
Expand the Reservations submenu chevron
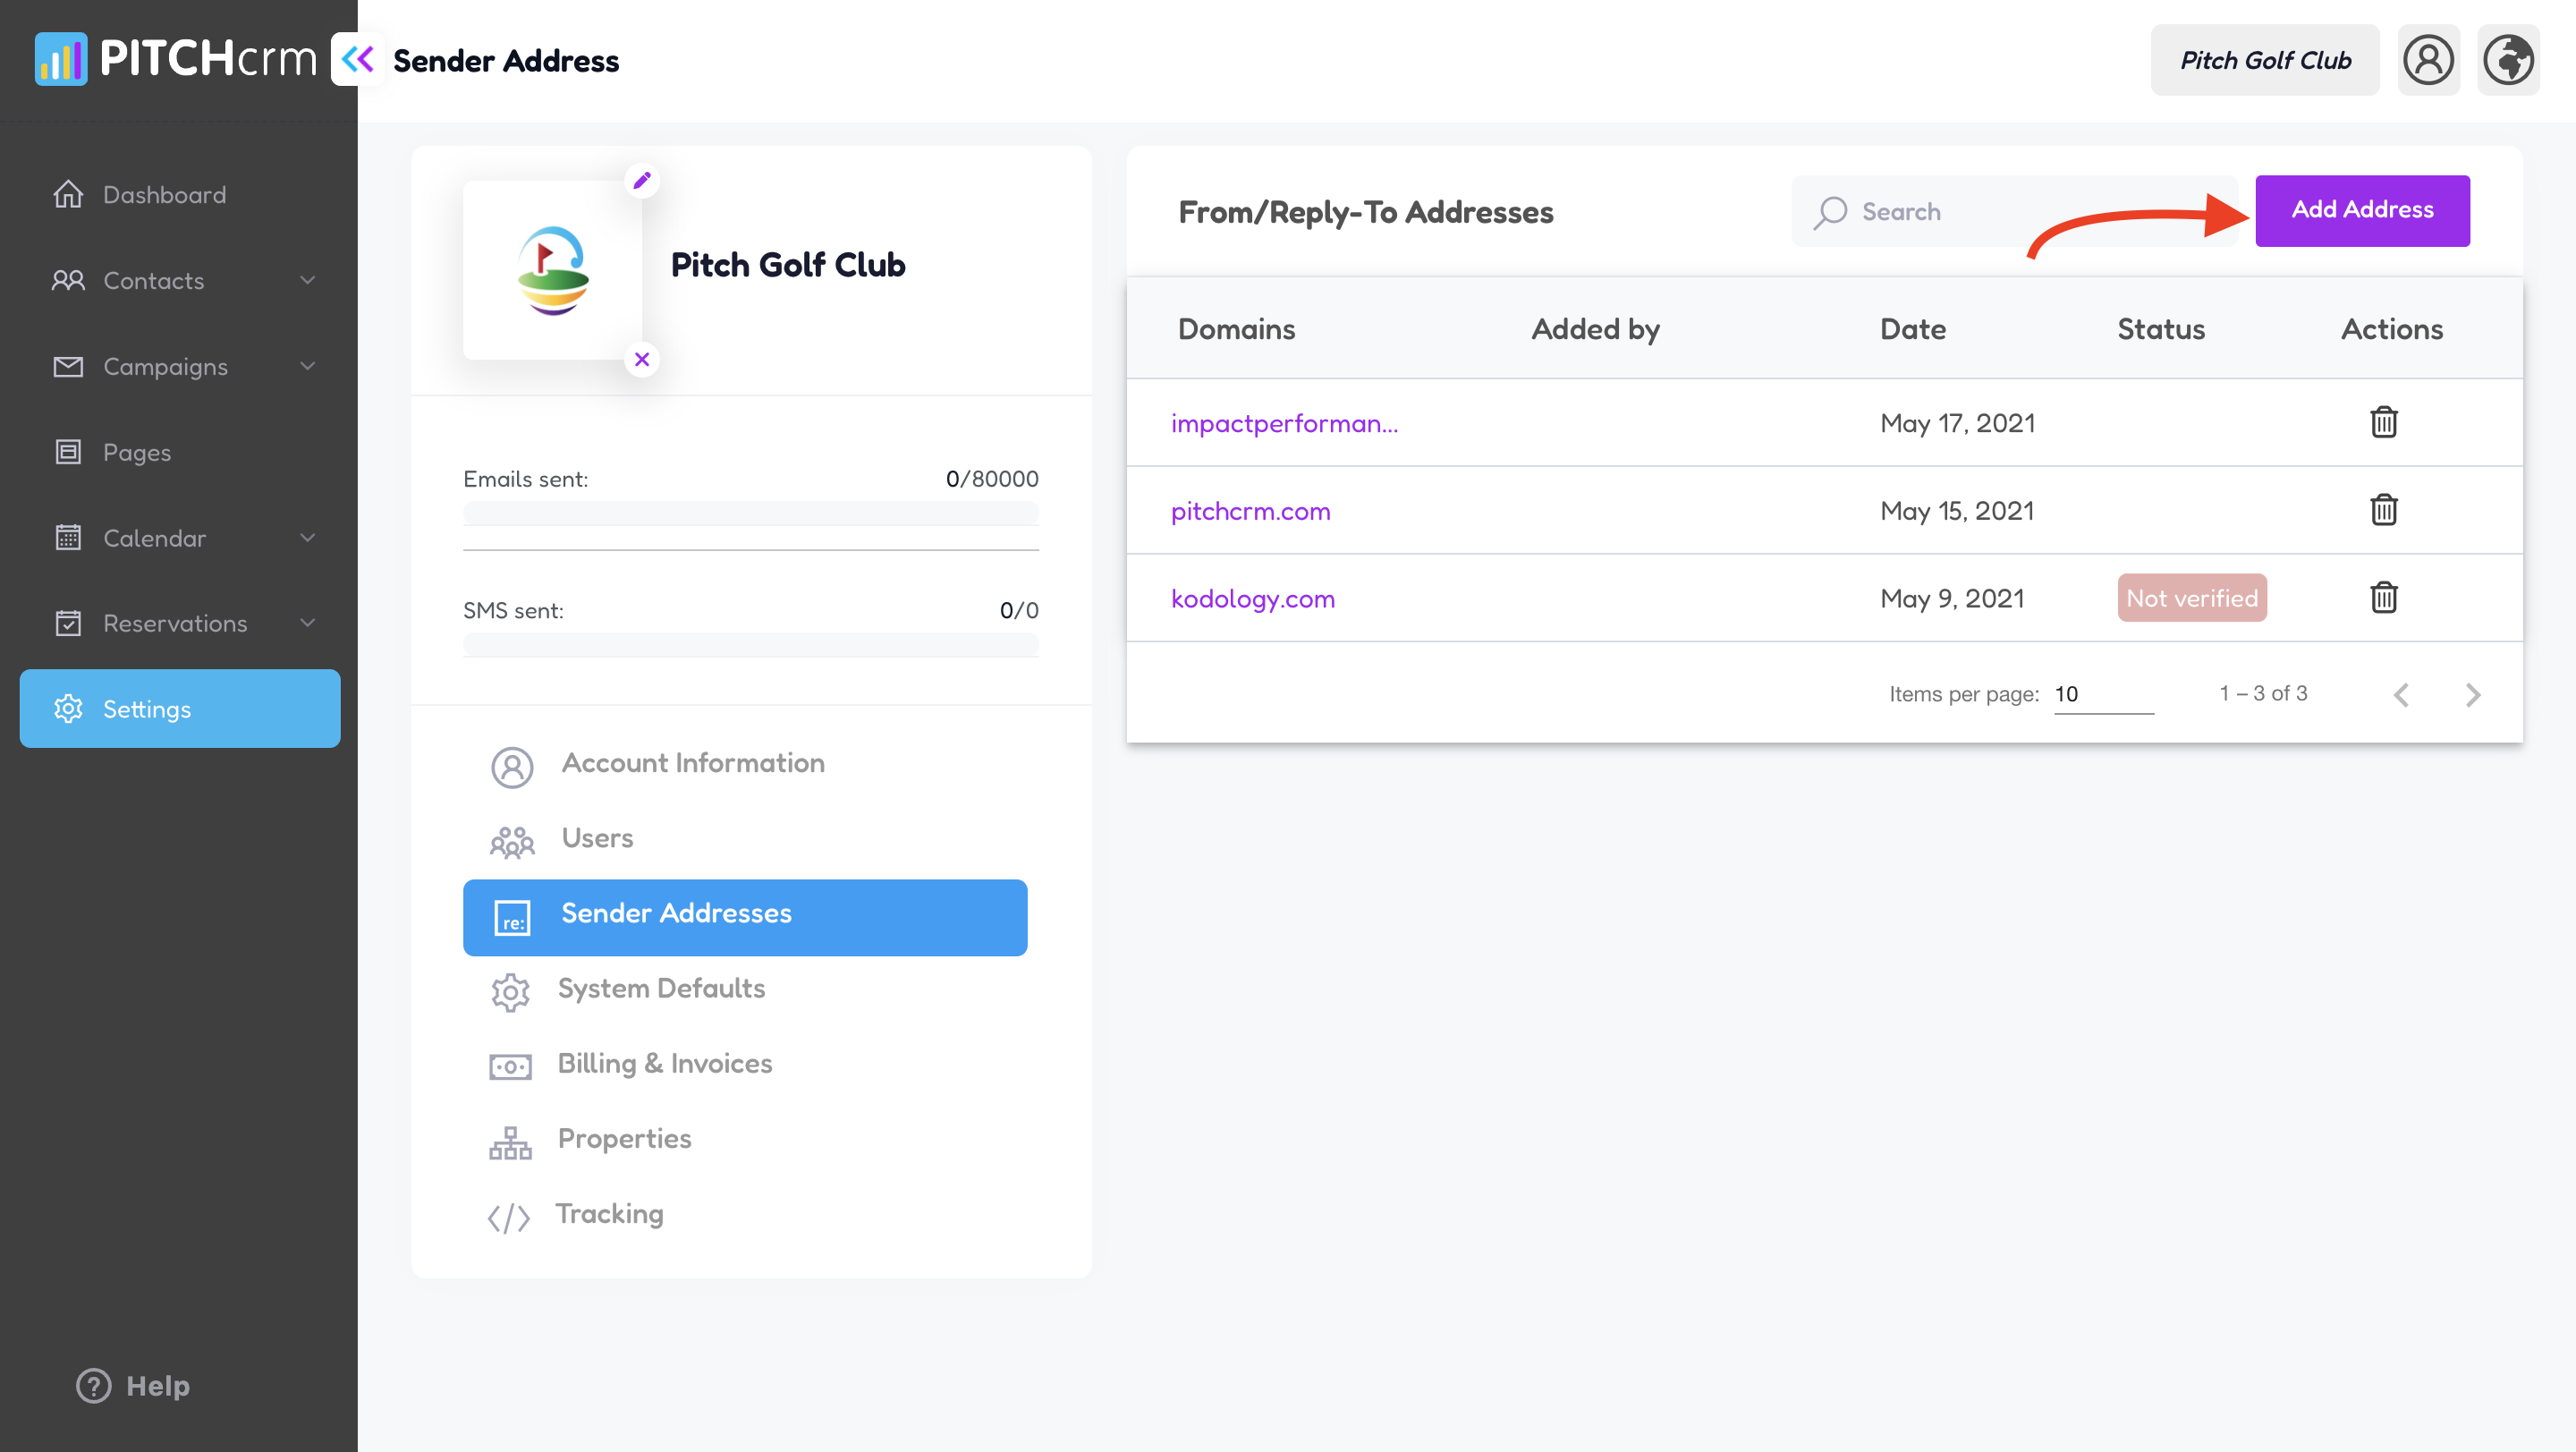[x=308, y=623]
